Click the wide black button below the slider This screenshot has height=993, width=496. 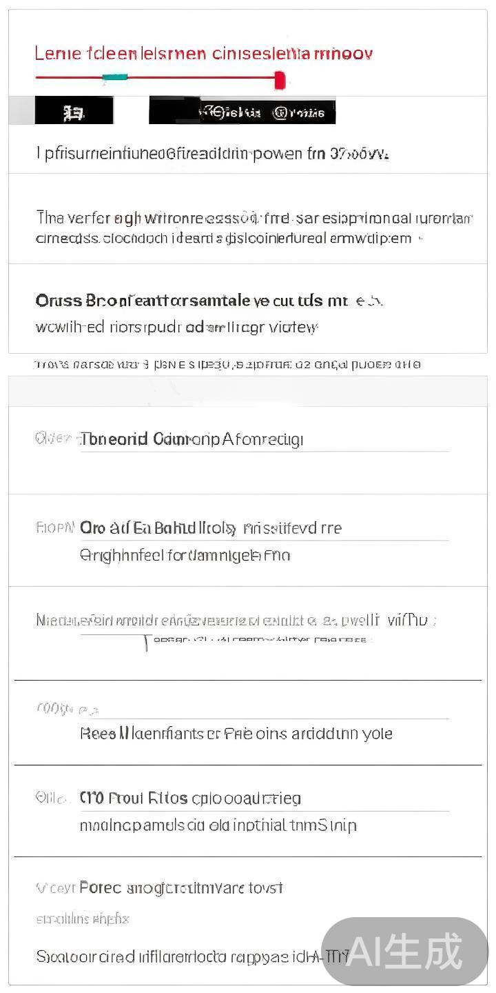(x=242, y=112)
